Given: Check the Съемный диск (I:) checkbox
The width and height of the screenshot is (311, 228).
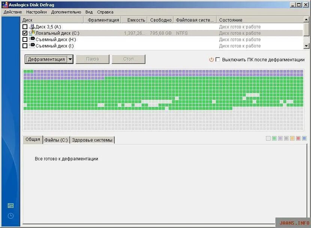Looking at the screenshot, I should (25, 46).
